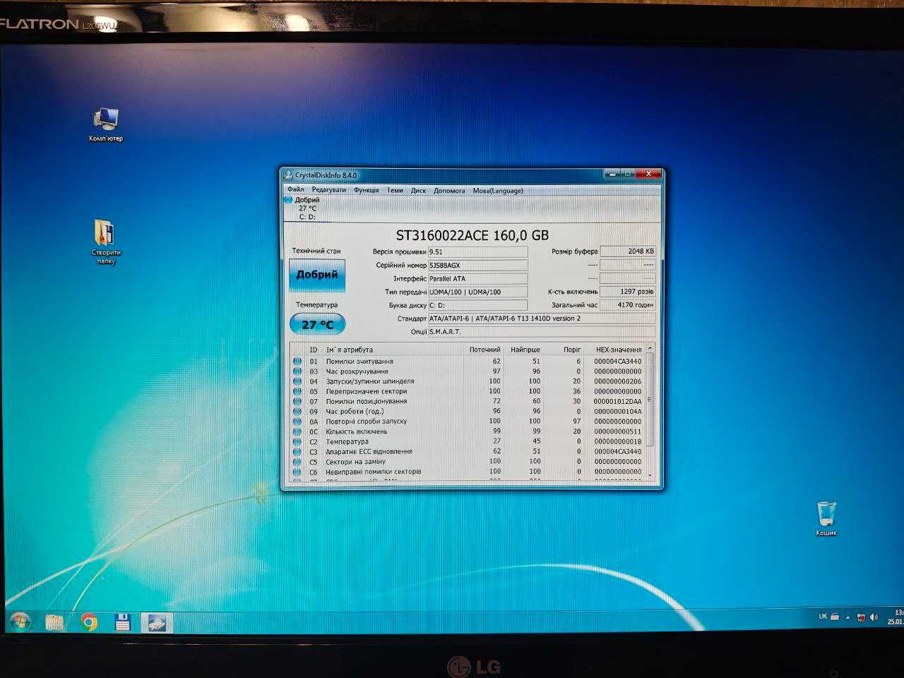Click the UK language indicator in tray
This screenshot has width=904, height=678.
pyautogui.click(x=823, y=617)
